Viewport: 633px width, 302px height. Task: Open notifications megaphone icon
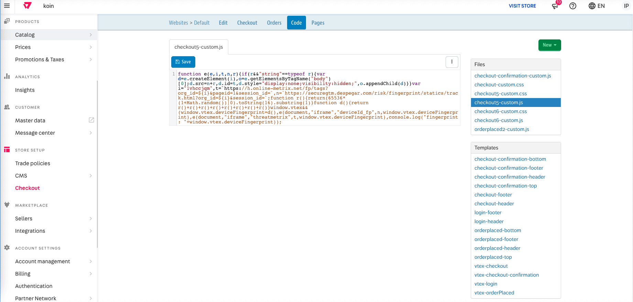(x=555, y=6)
